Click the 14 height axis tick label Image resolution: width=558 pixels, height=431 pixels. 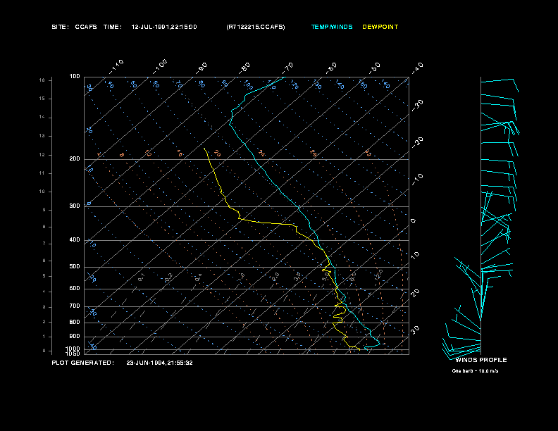(42, 118)
